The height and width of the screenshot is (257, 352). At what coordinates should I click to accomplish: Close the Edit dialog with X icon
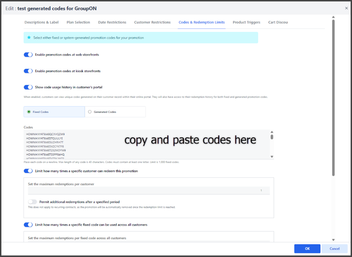pos(346,8)
